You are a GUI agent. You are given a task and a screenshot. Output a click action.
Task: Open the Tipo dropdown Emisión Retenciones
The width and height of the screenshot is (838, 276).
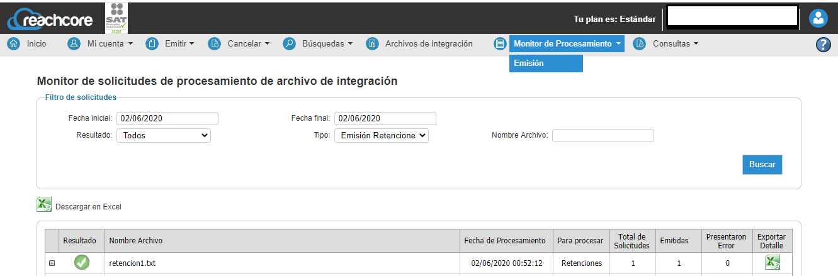381,135
